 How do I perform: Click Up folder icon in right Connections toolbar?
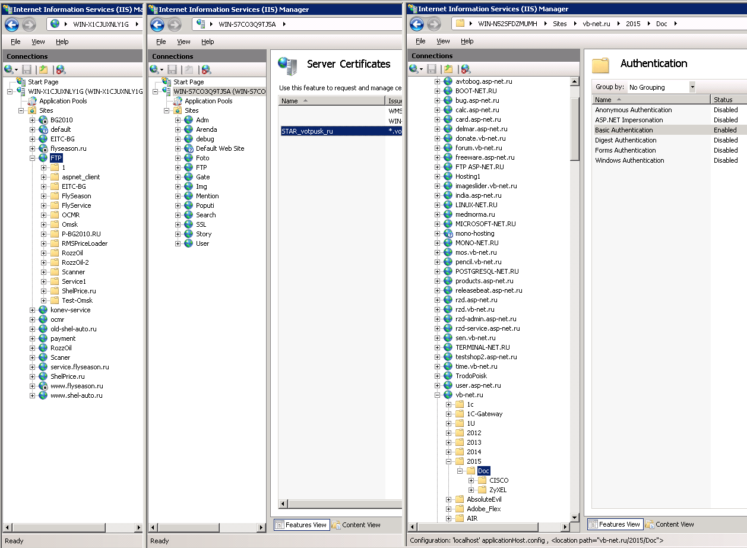[448, 69]
